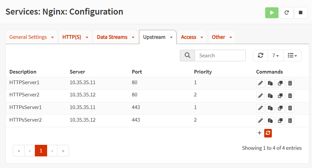Switch to the General Settings tab
This screenshot has width=312, height=168.
click(28, 37)
